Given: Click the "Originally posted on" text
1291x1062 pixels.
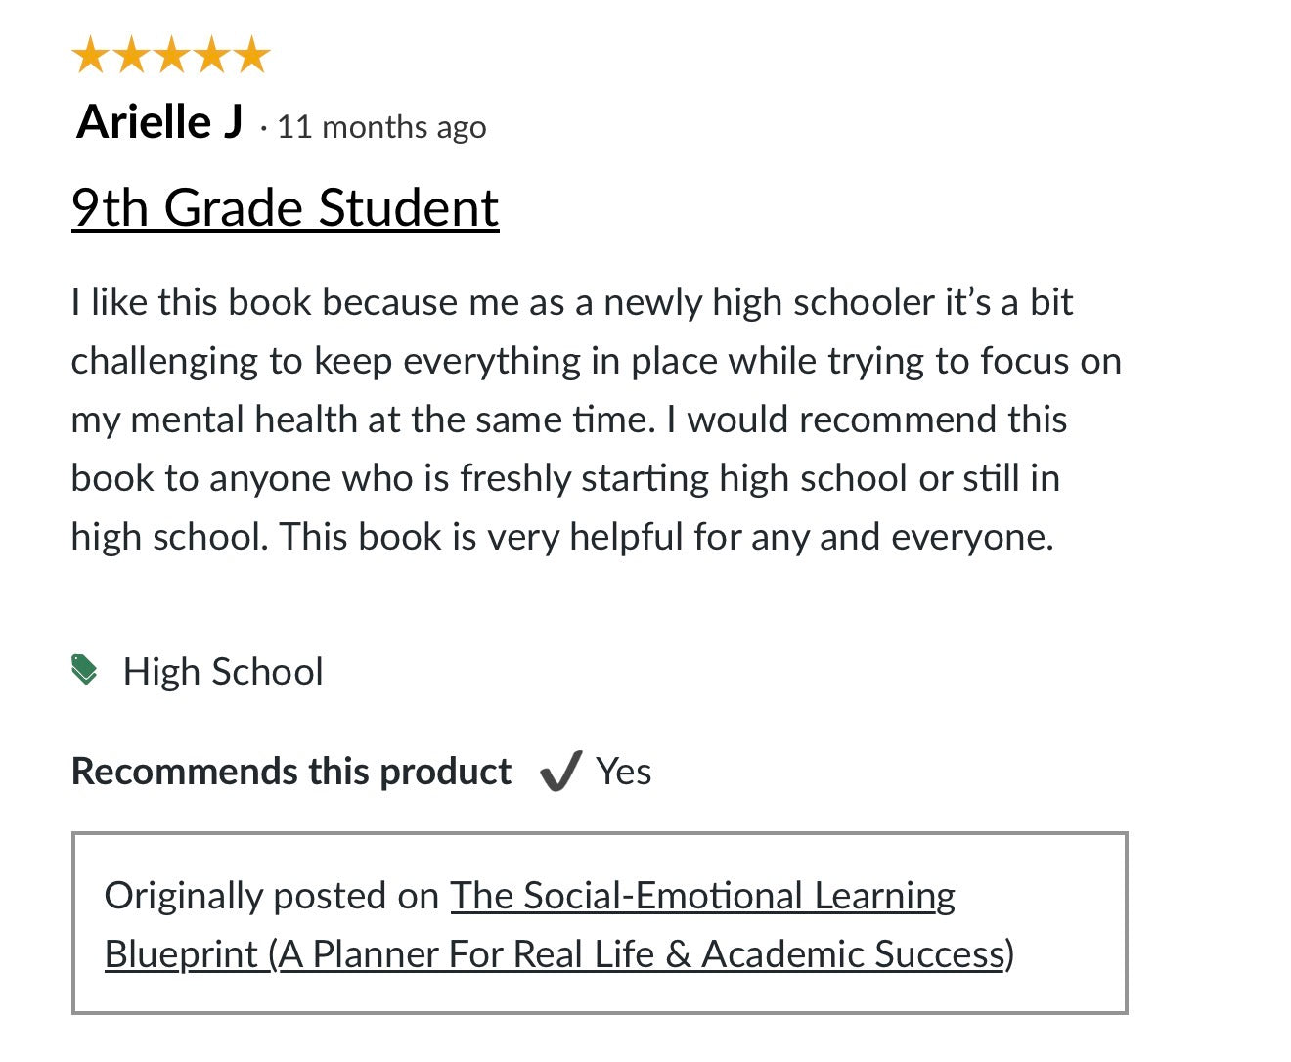Looking at the screenshot, I should 271,896.
